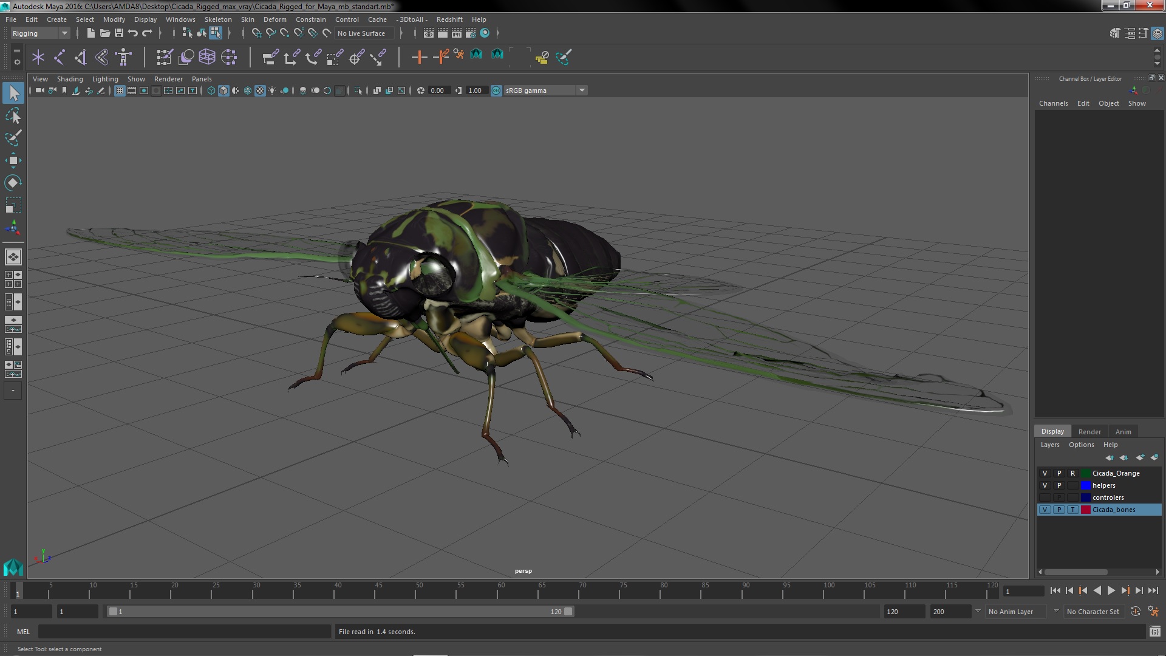Toggle color management ON button
Screen dimensions: 1166x656
pyautogui.click(x=496, y=91)
